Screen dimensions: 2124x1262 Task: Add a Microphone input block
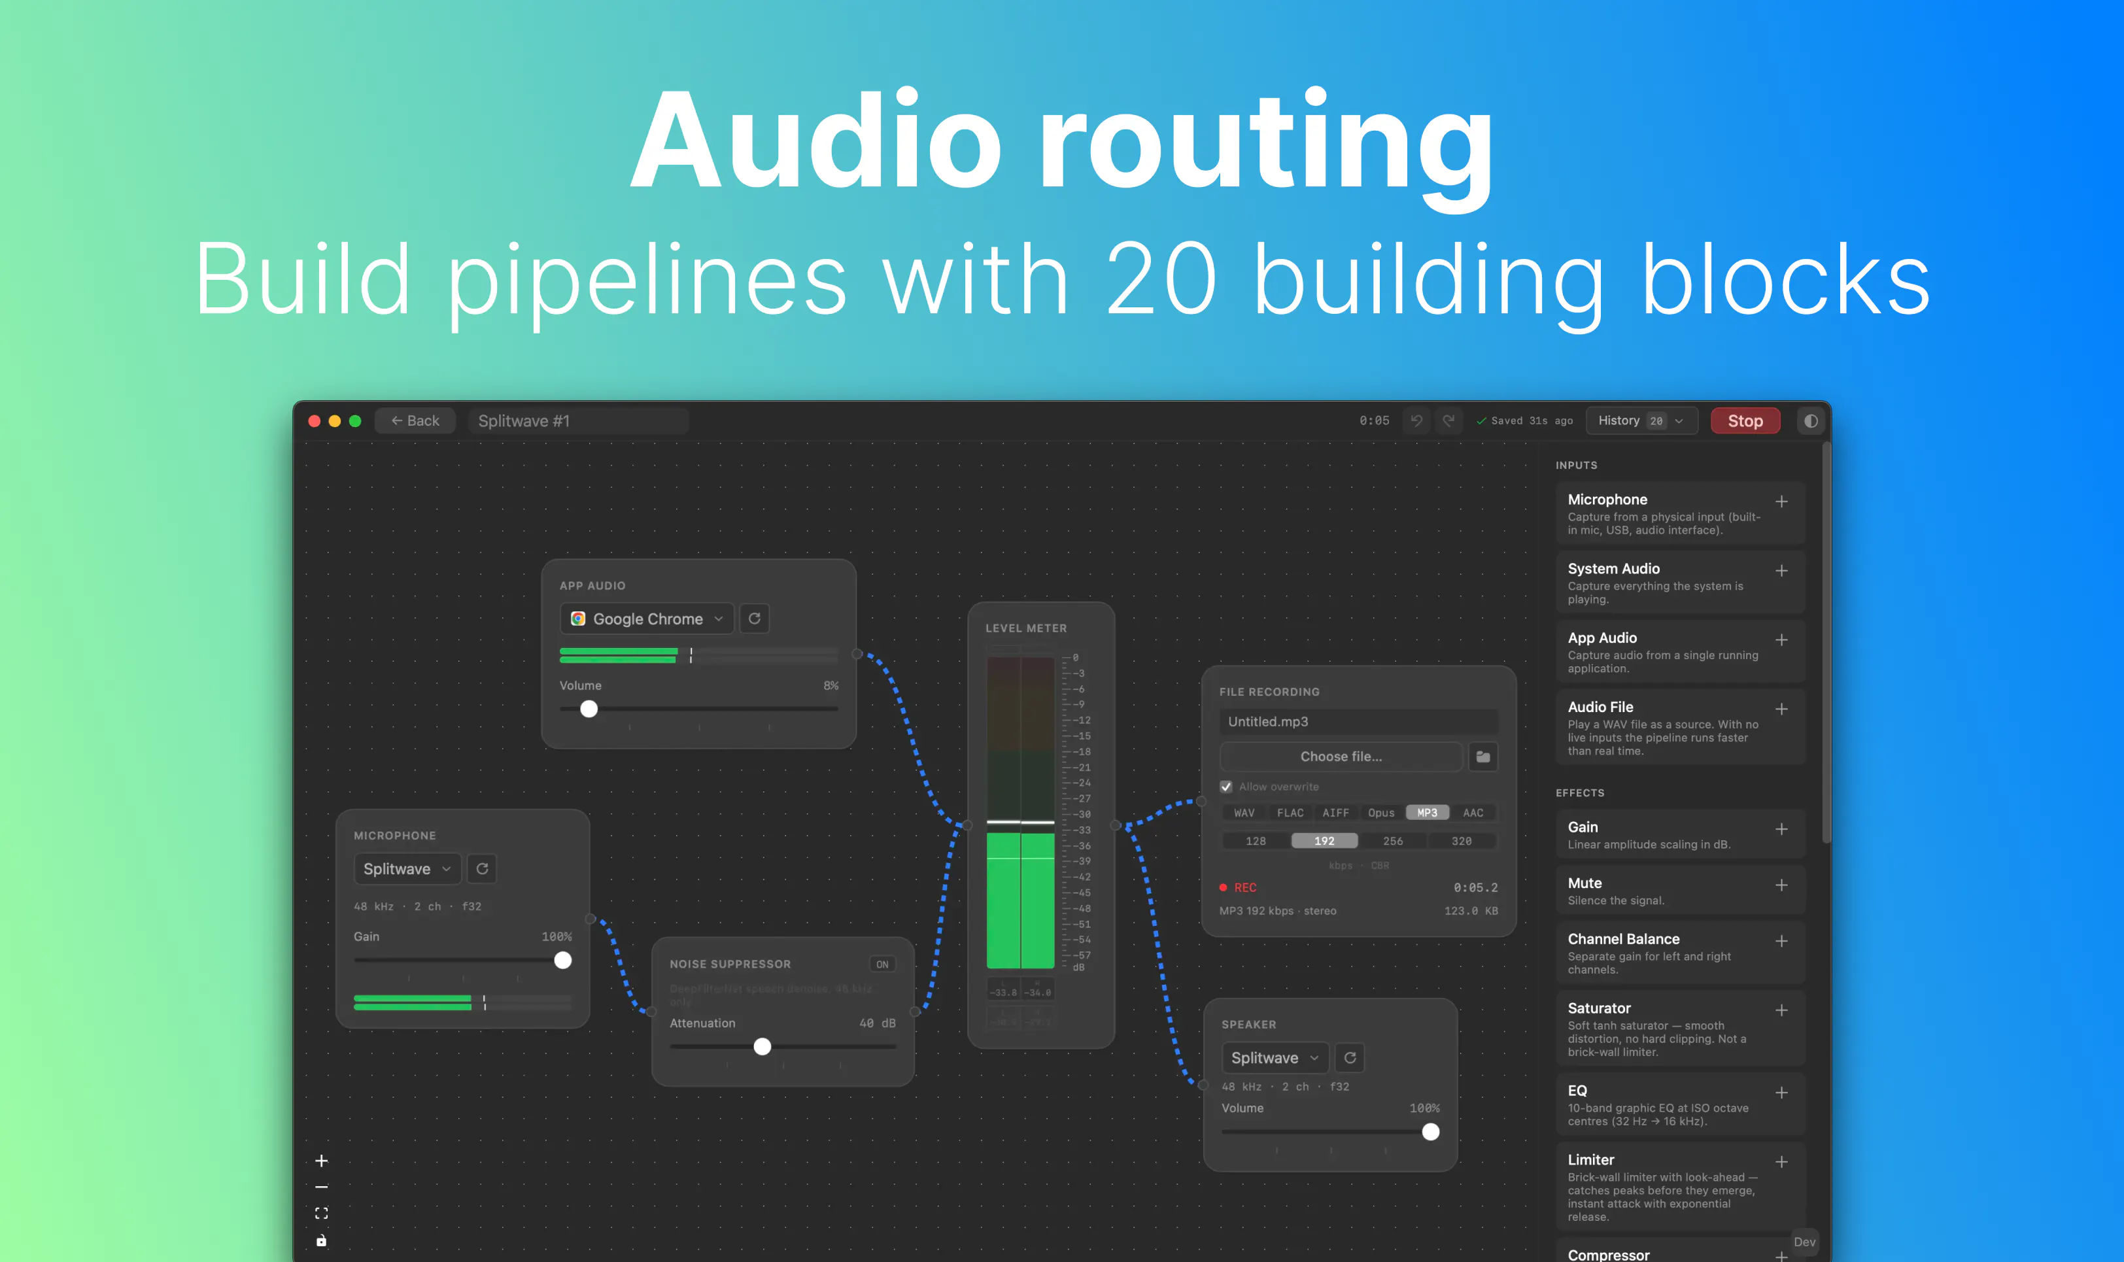[x=1781, y=502]
